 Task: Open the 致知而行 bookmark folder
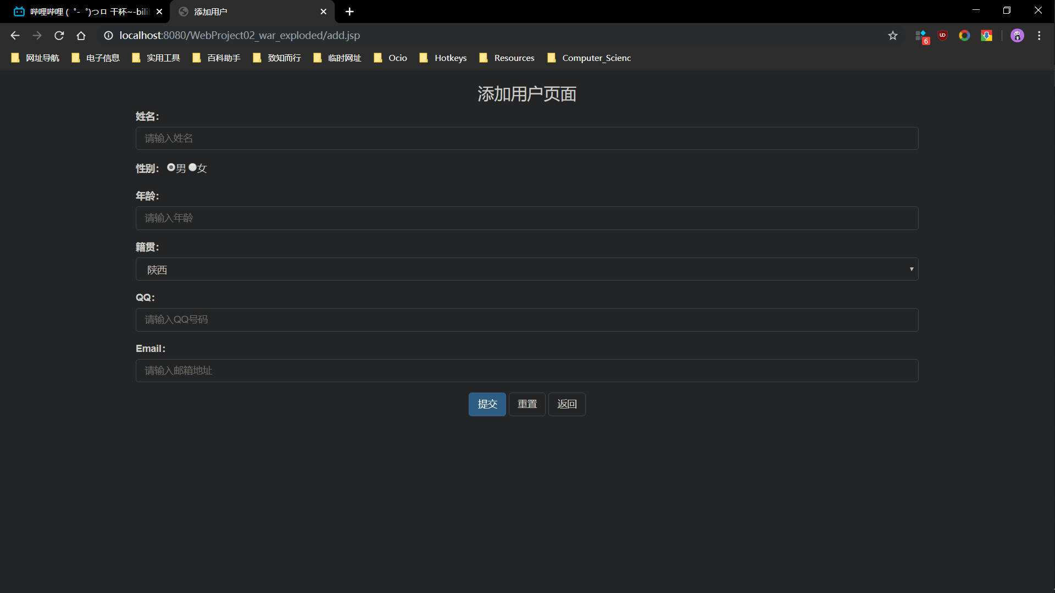(277, 58)
